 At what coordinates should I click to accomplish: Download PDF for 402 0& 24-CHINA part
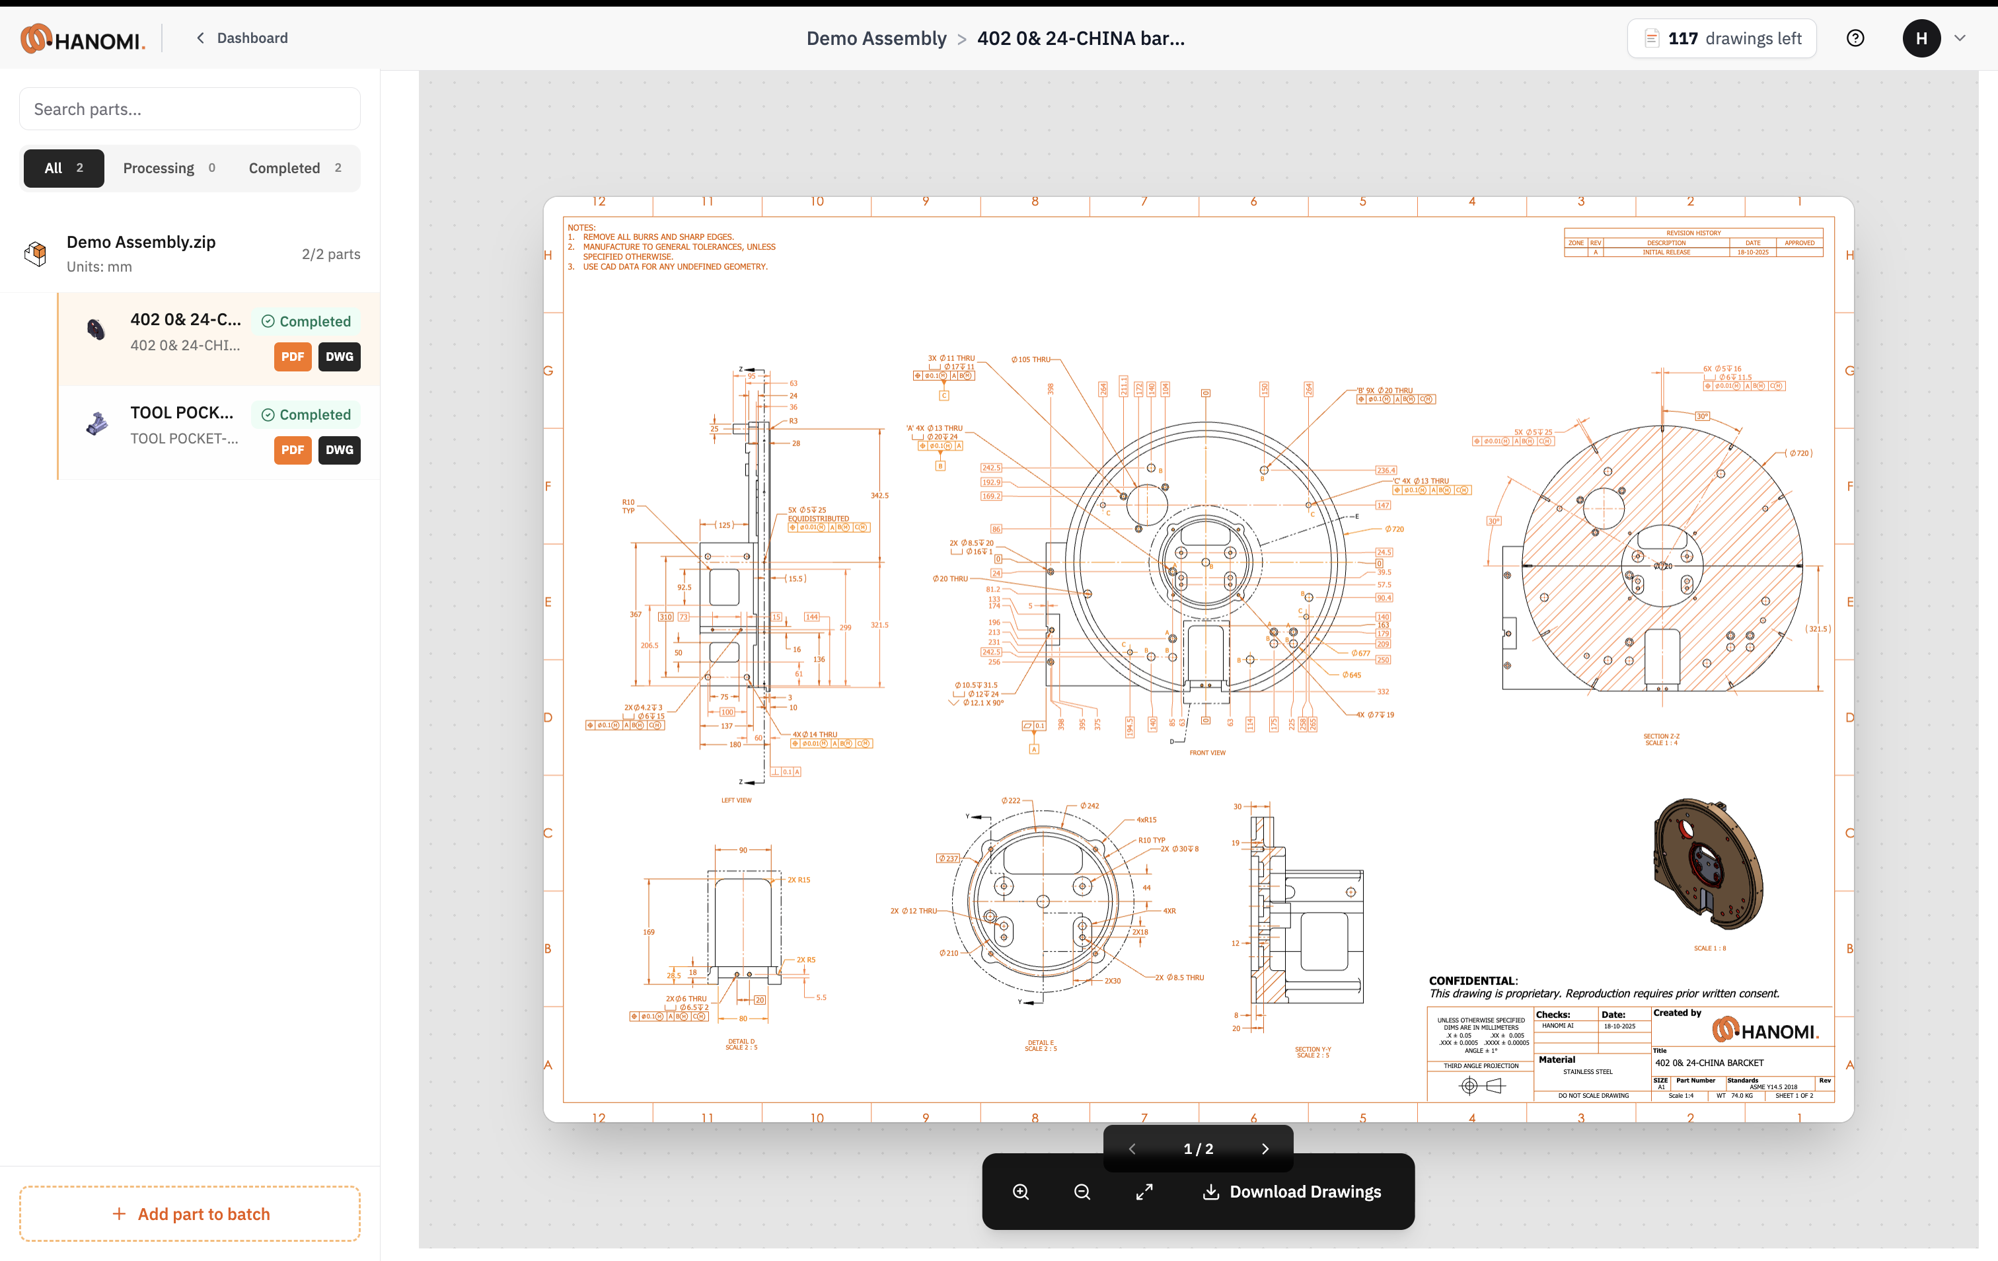tap(292, 356)
